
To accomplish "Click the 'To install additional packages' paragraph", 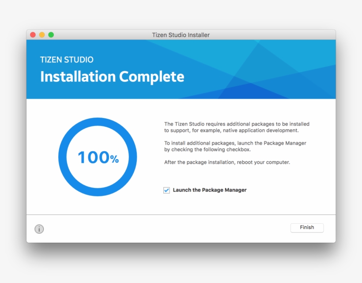I will click(235, 146).
